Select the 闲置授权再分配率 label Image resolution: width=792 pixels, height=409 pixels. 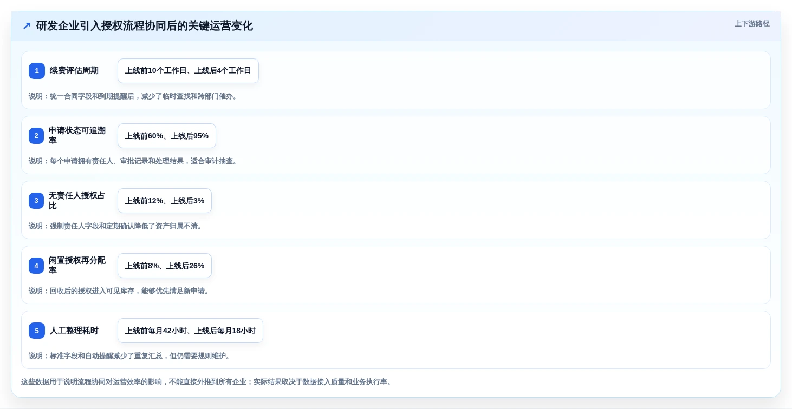(77, 266)
